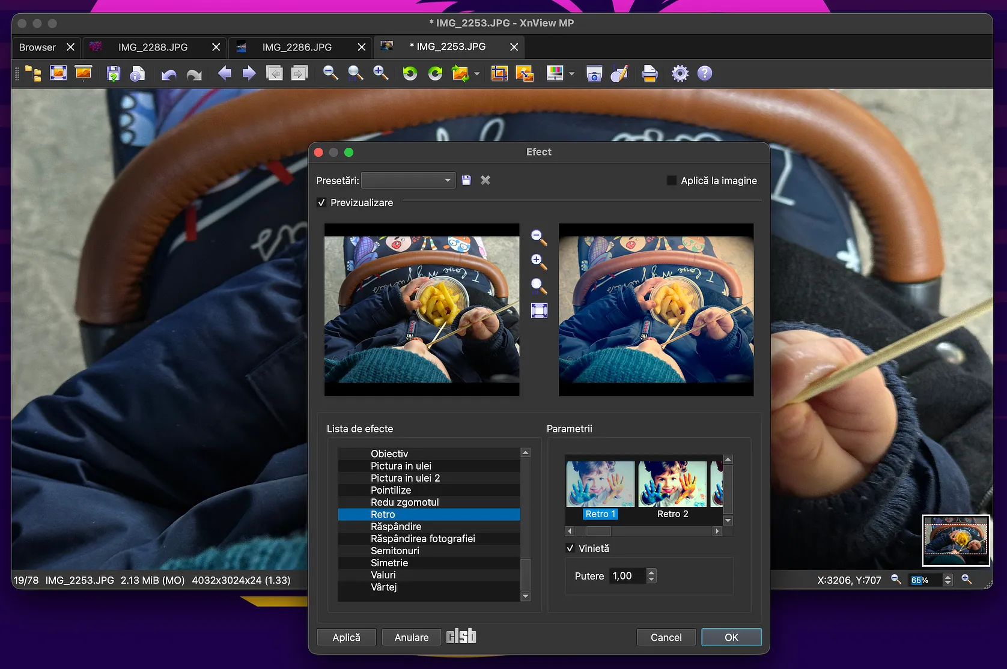
Task: Click the Print icon in toolbar
Action: point(650,74)
